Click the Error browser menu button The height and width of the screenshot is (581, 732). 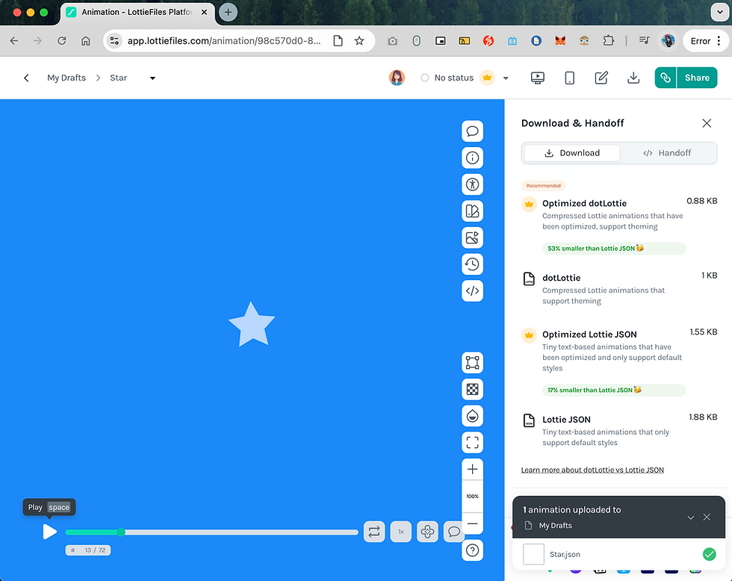(705, 40)
